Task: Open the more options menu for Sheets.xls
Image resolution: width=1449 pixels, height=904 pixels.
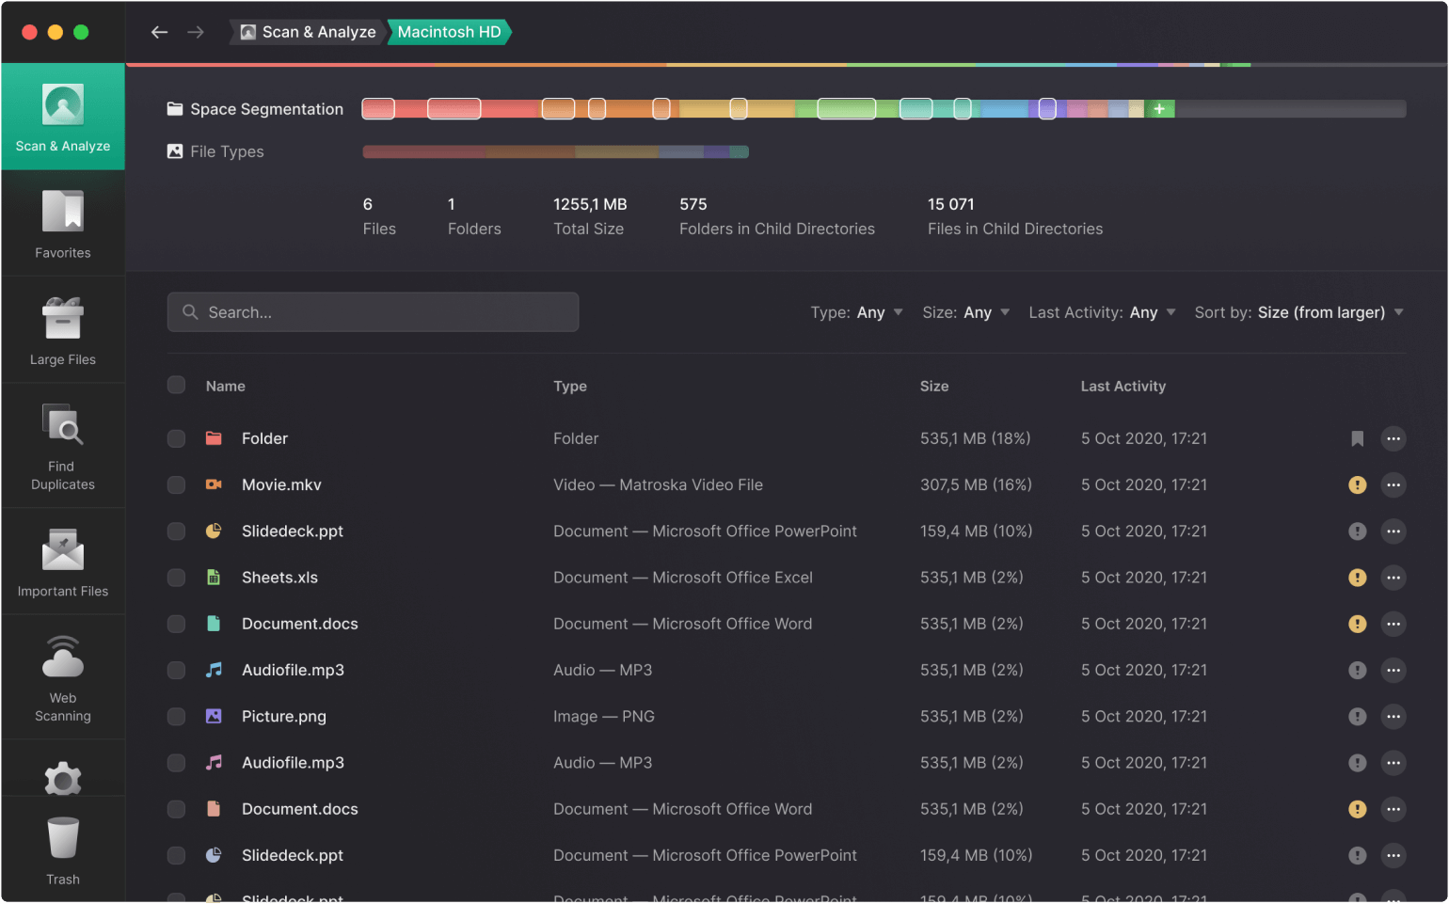Action: tap(1393, 578)
